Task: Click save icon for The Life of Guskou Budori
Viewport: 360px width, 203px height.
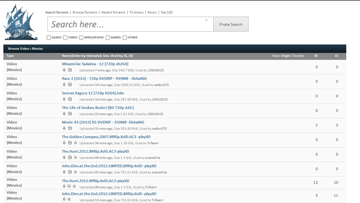Action: [x=70, y=114]
